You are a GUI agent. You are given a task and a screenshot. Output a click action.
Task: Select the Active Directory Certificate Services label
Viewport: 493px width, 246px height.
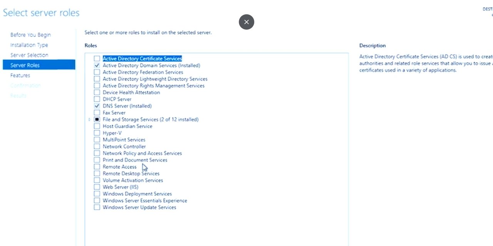tap(142, 59)
